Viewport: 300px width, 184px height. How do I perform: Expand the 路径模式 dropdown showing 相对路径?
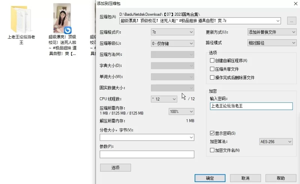click(x=272, y=43)
